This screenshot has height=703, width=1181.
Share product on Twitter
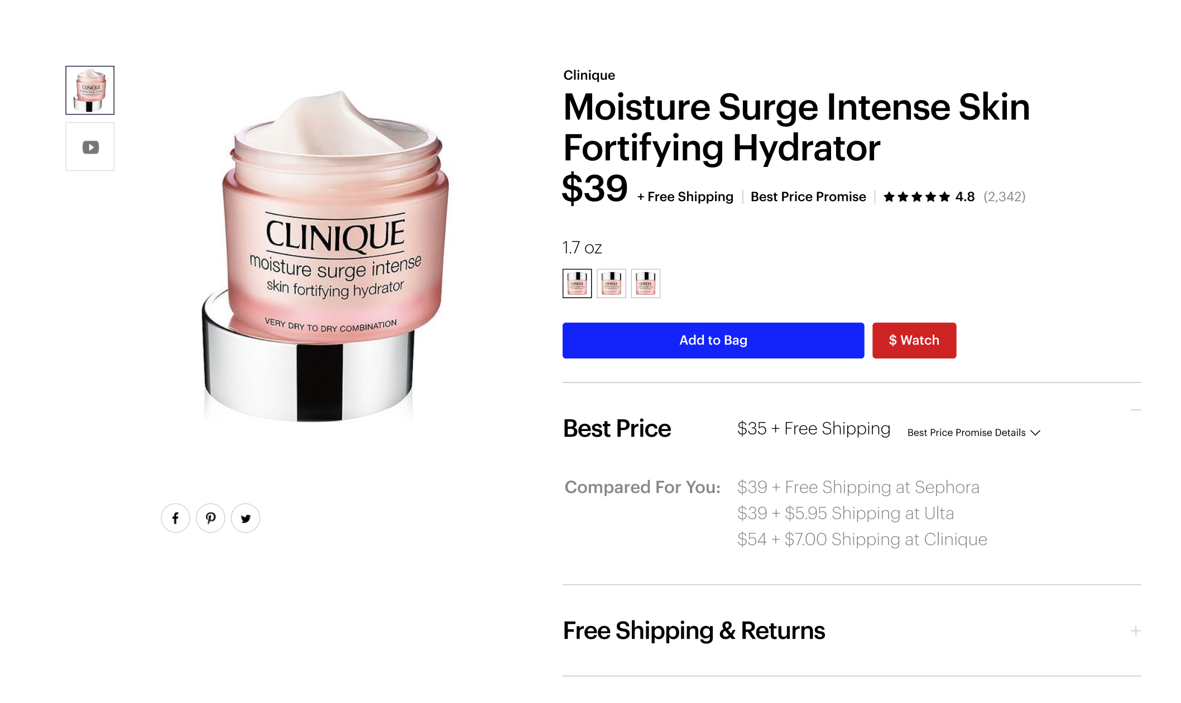click(x=246, y=518)
